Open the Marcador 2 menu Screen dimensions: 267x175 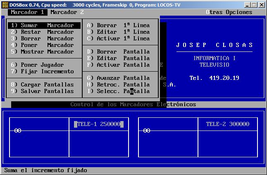click(x=67, y=12)
